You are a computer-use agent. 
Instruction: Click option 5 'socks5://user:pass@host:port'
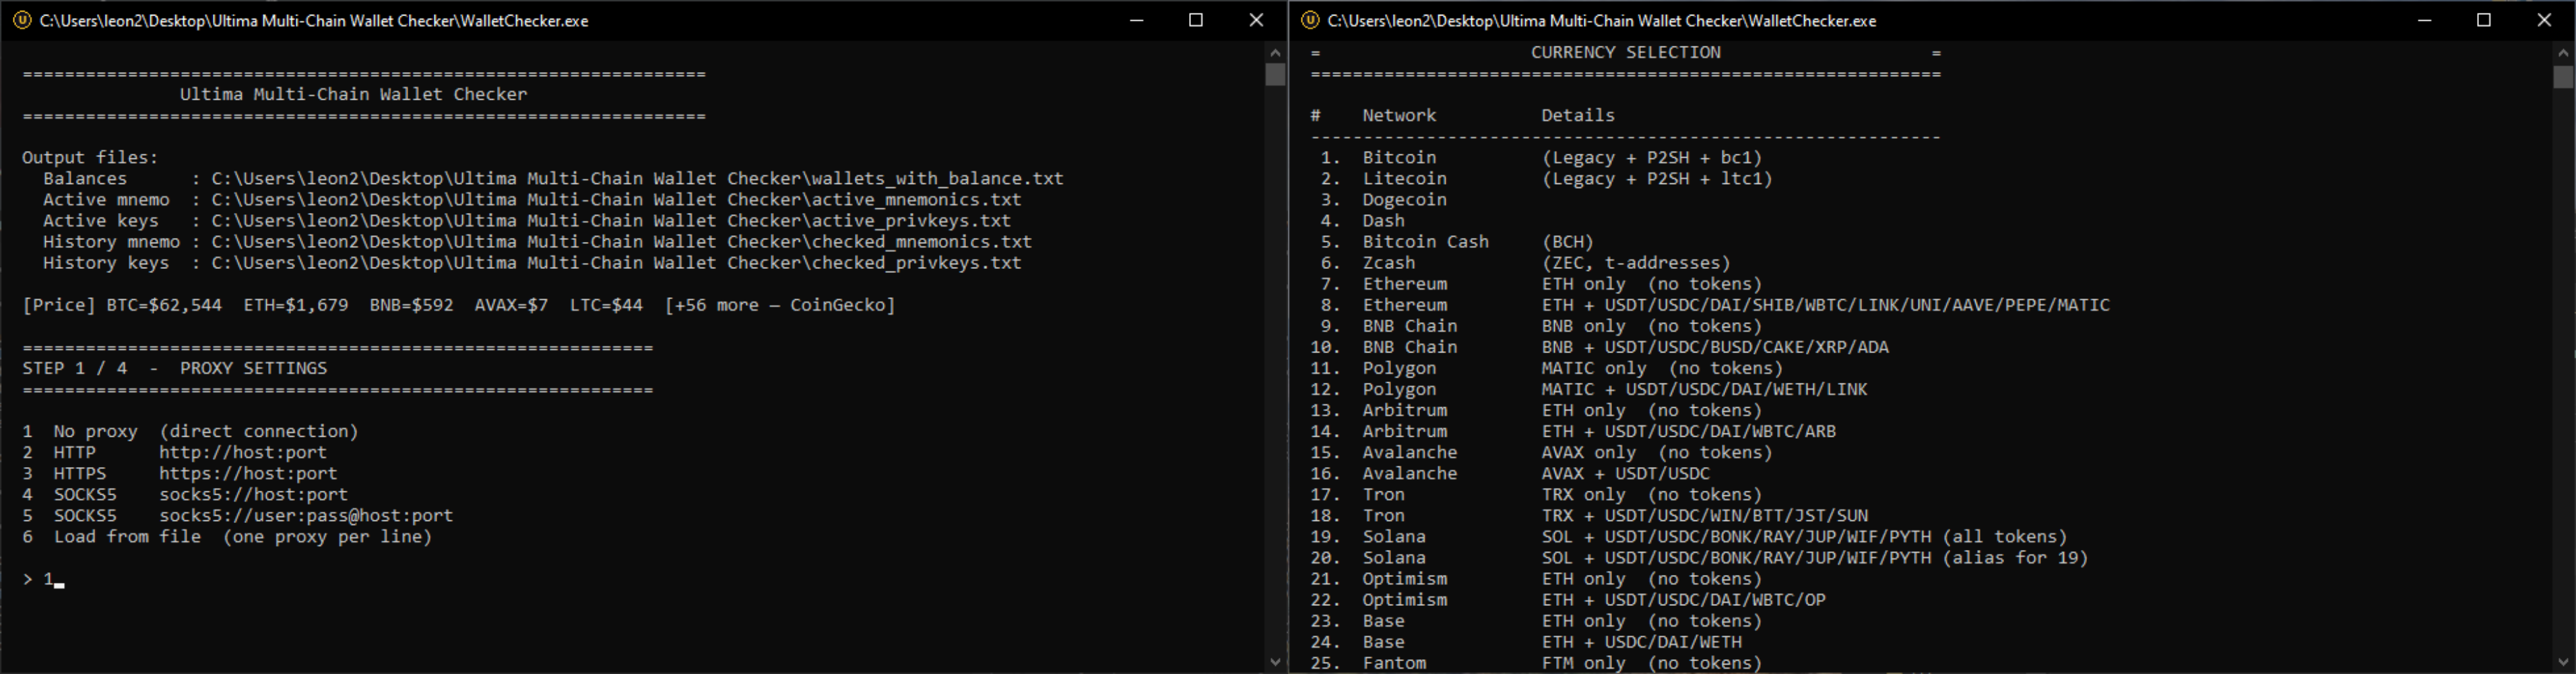[238, 515]
